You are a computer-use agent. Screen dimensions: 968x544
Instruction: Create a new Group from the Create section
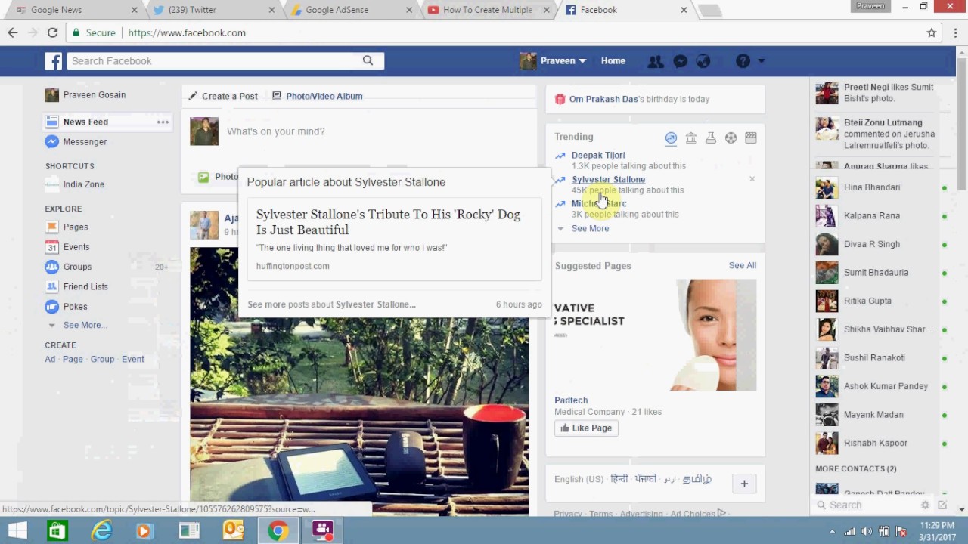tap(102, 359)
